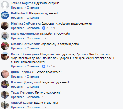Screen dimensions: 123x109
Task: Reply to Тарас Петренко's comment via Ответить
Action: click(33, 97)
